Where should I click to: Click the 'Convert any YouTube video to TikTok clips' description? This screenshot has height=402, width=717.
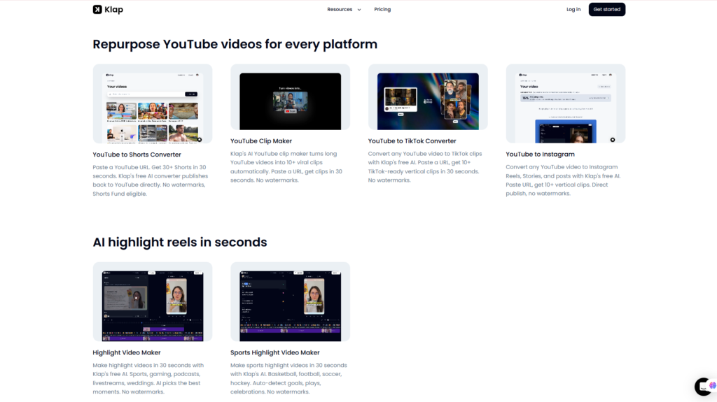(425, 167)
